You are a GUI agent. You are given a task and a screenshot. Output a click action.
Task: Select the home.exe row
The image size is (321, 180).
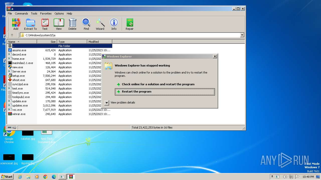pyautogui.click(x=60, y=59)
